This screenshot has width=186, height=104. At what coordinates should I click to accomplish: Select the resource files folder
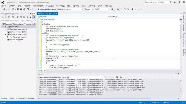pos(16,40)
